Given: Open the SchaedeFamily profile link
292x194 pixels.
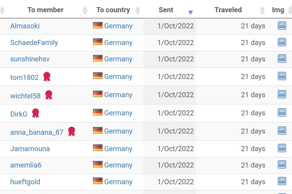Looking at the screenshot, I should tap(34, 43).
